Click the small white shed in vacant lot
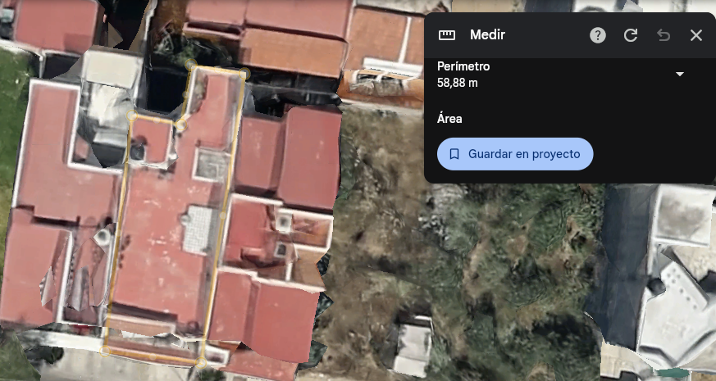Screen dimensions: 716x381 coord(413,346)
